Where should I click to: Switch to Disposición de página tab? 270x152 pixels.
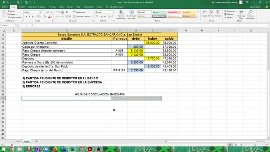[x=37, y=7]
